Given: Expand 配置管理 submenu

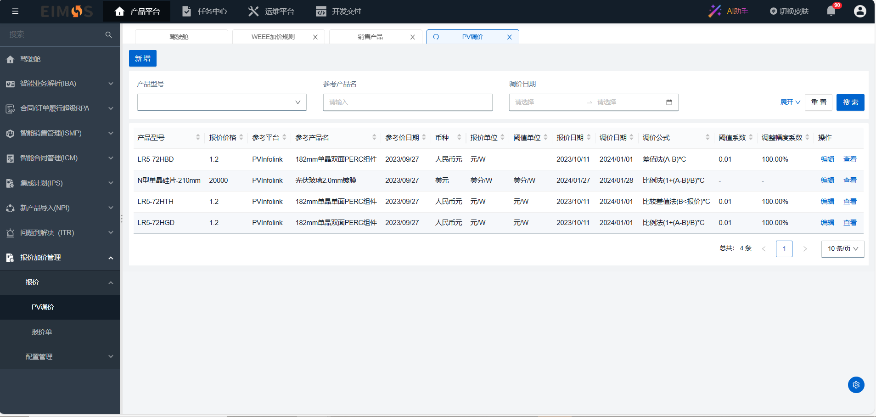Looking at the screenshot, I should (60, 357).
